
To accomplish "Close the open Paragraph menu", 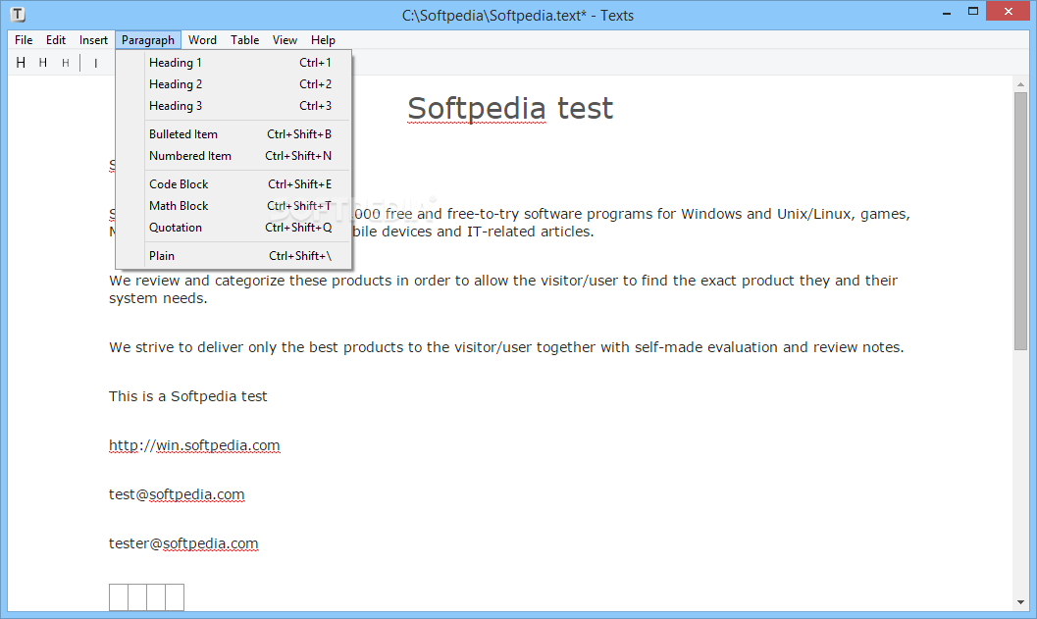I will (x=148, y=39).
